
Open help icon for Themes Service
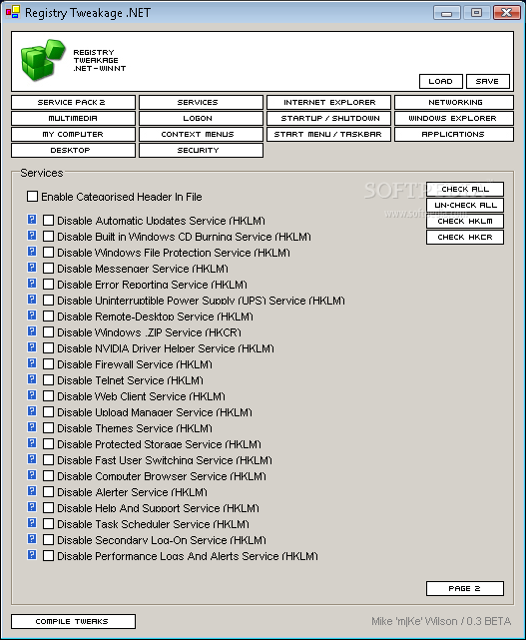32,427
